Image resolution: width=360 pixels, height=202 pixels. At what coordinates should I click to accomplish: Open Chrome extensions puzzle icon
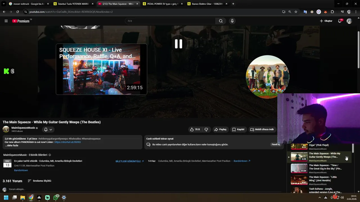pyautogui.click(x=332, y=12)
